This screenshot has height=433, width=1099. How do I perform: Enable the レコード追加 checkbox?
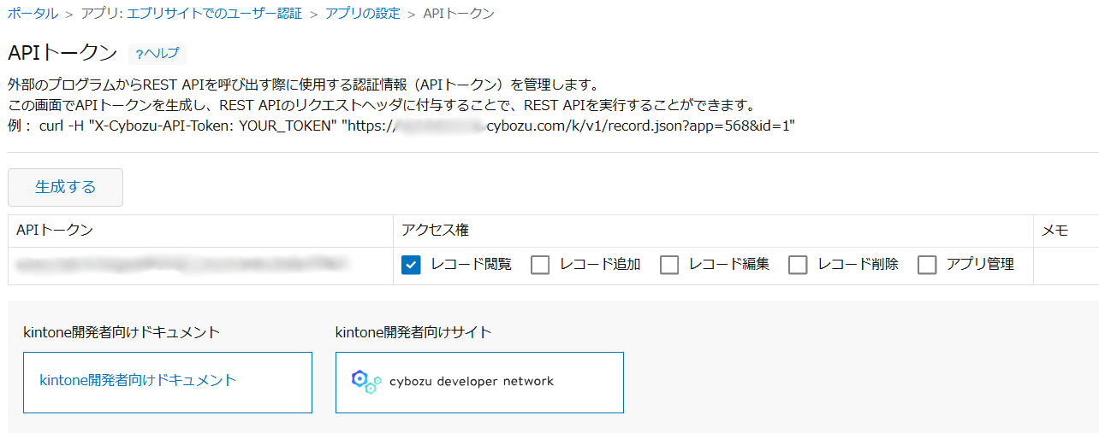point(540,265)
